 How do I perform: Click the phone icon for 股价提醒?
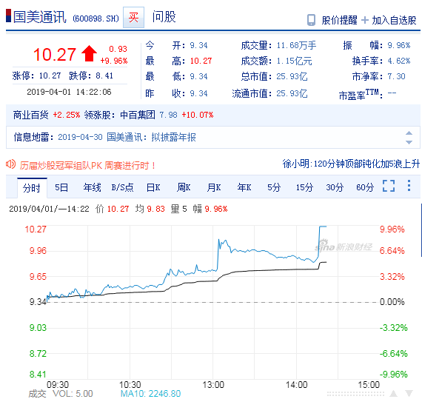pos(311,20)
